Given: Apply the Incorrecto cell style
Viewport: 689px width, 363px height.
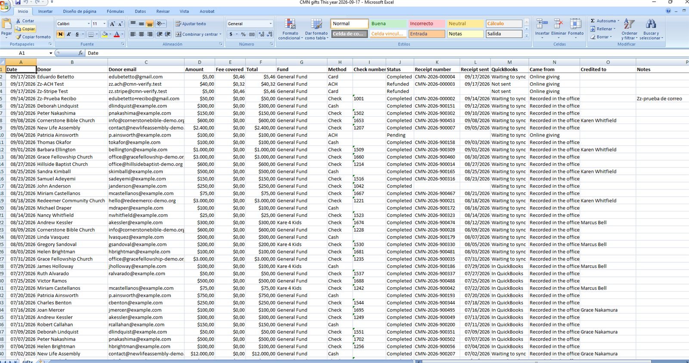Looking at the screenshot, I should click(426, 24).
